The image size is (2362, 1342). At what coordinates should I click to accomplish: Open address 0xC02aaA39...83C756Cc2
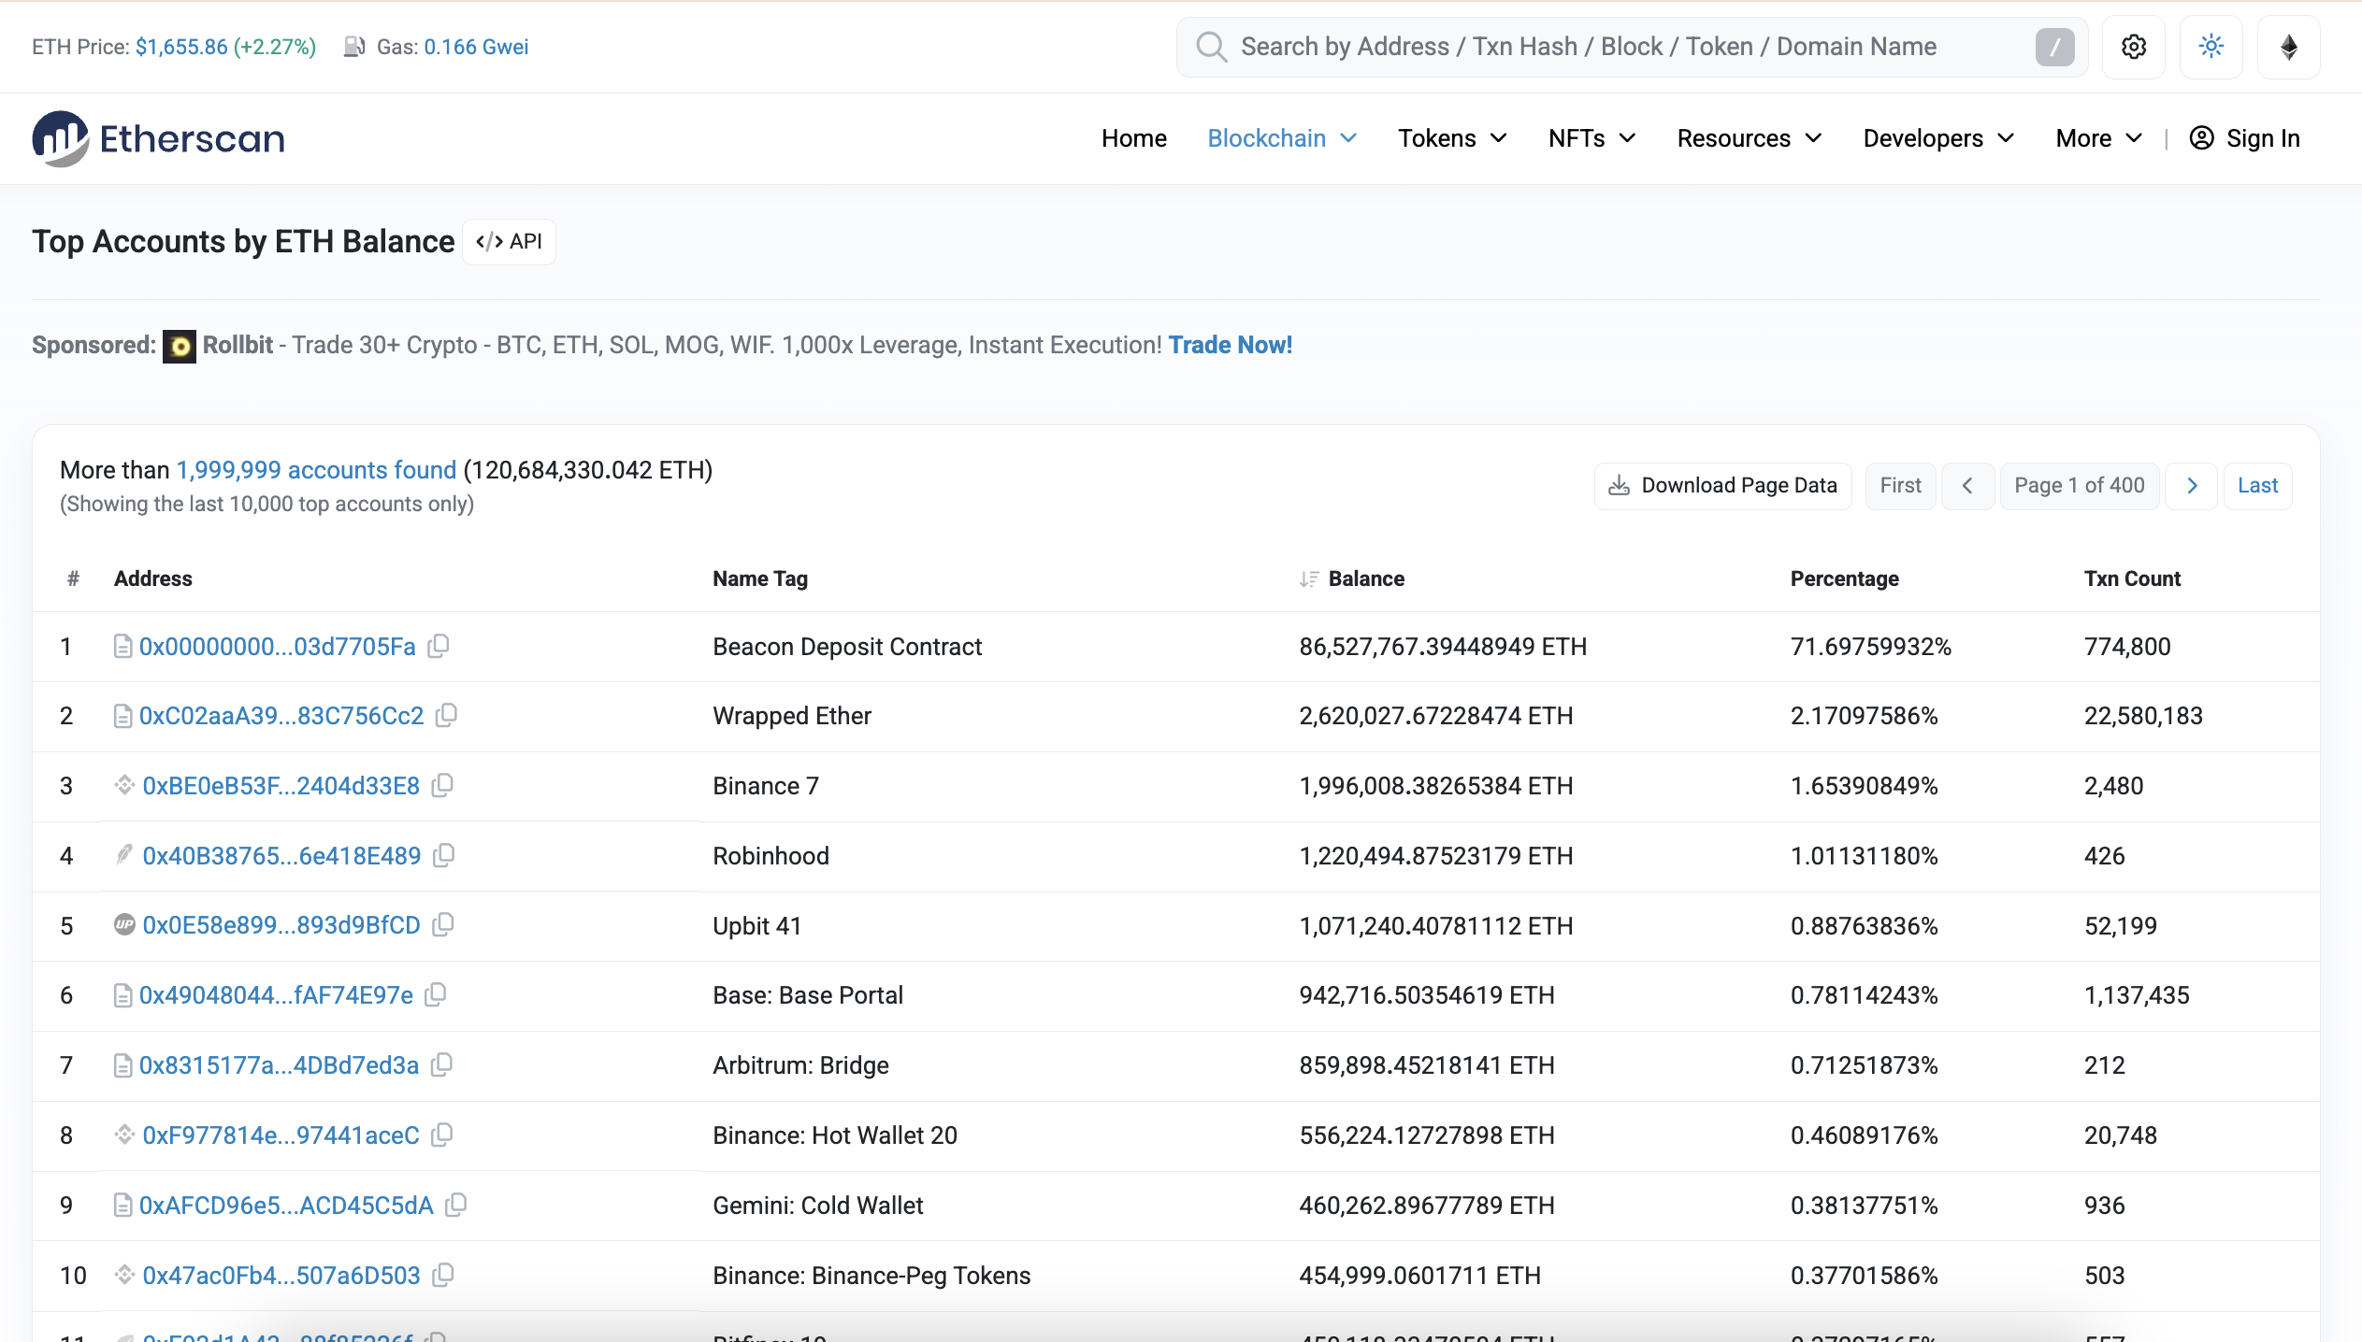[x=281, y=716]
